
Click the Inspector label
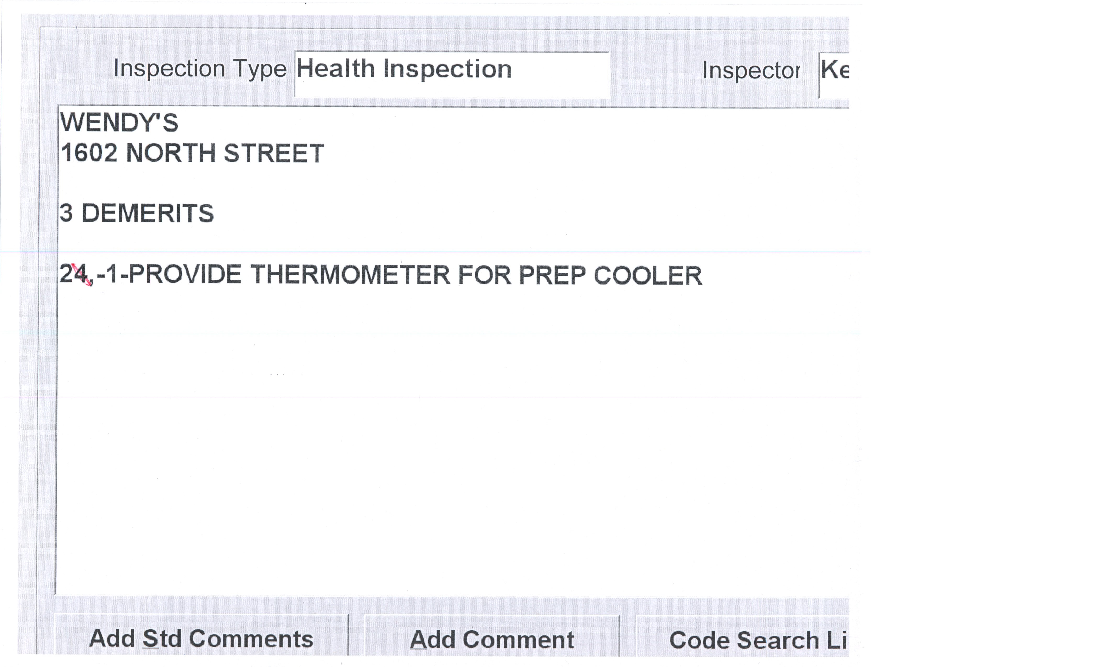751,71
